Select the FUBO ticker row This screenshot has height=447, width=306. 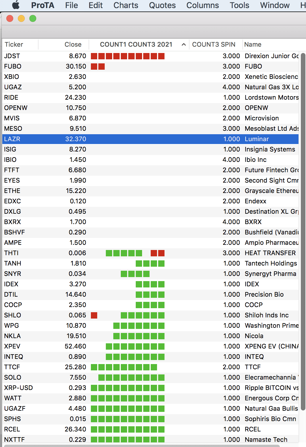pos(150,66)
